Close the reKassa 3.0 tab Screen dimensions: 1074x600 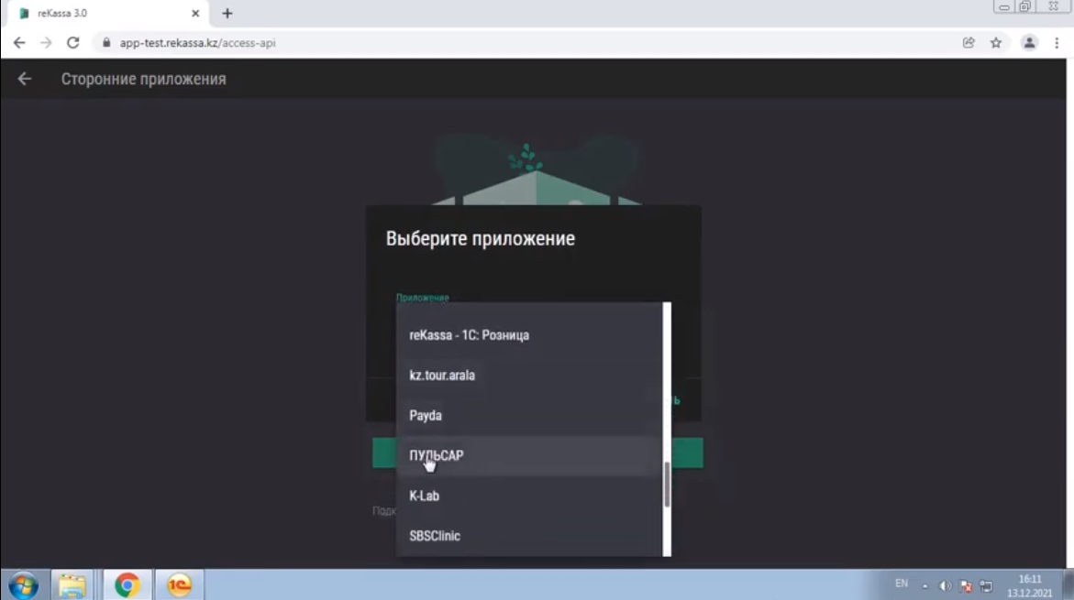[x=195, y=13]
